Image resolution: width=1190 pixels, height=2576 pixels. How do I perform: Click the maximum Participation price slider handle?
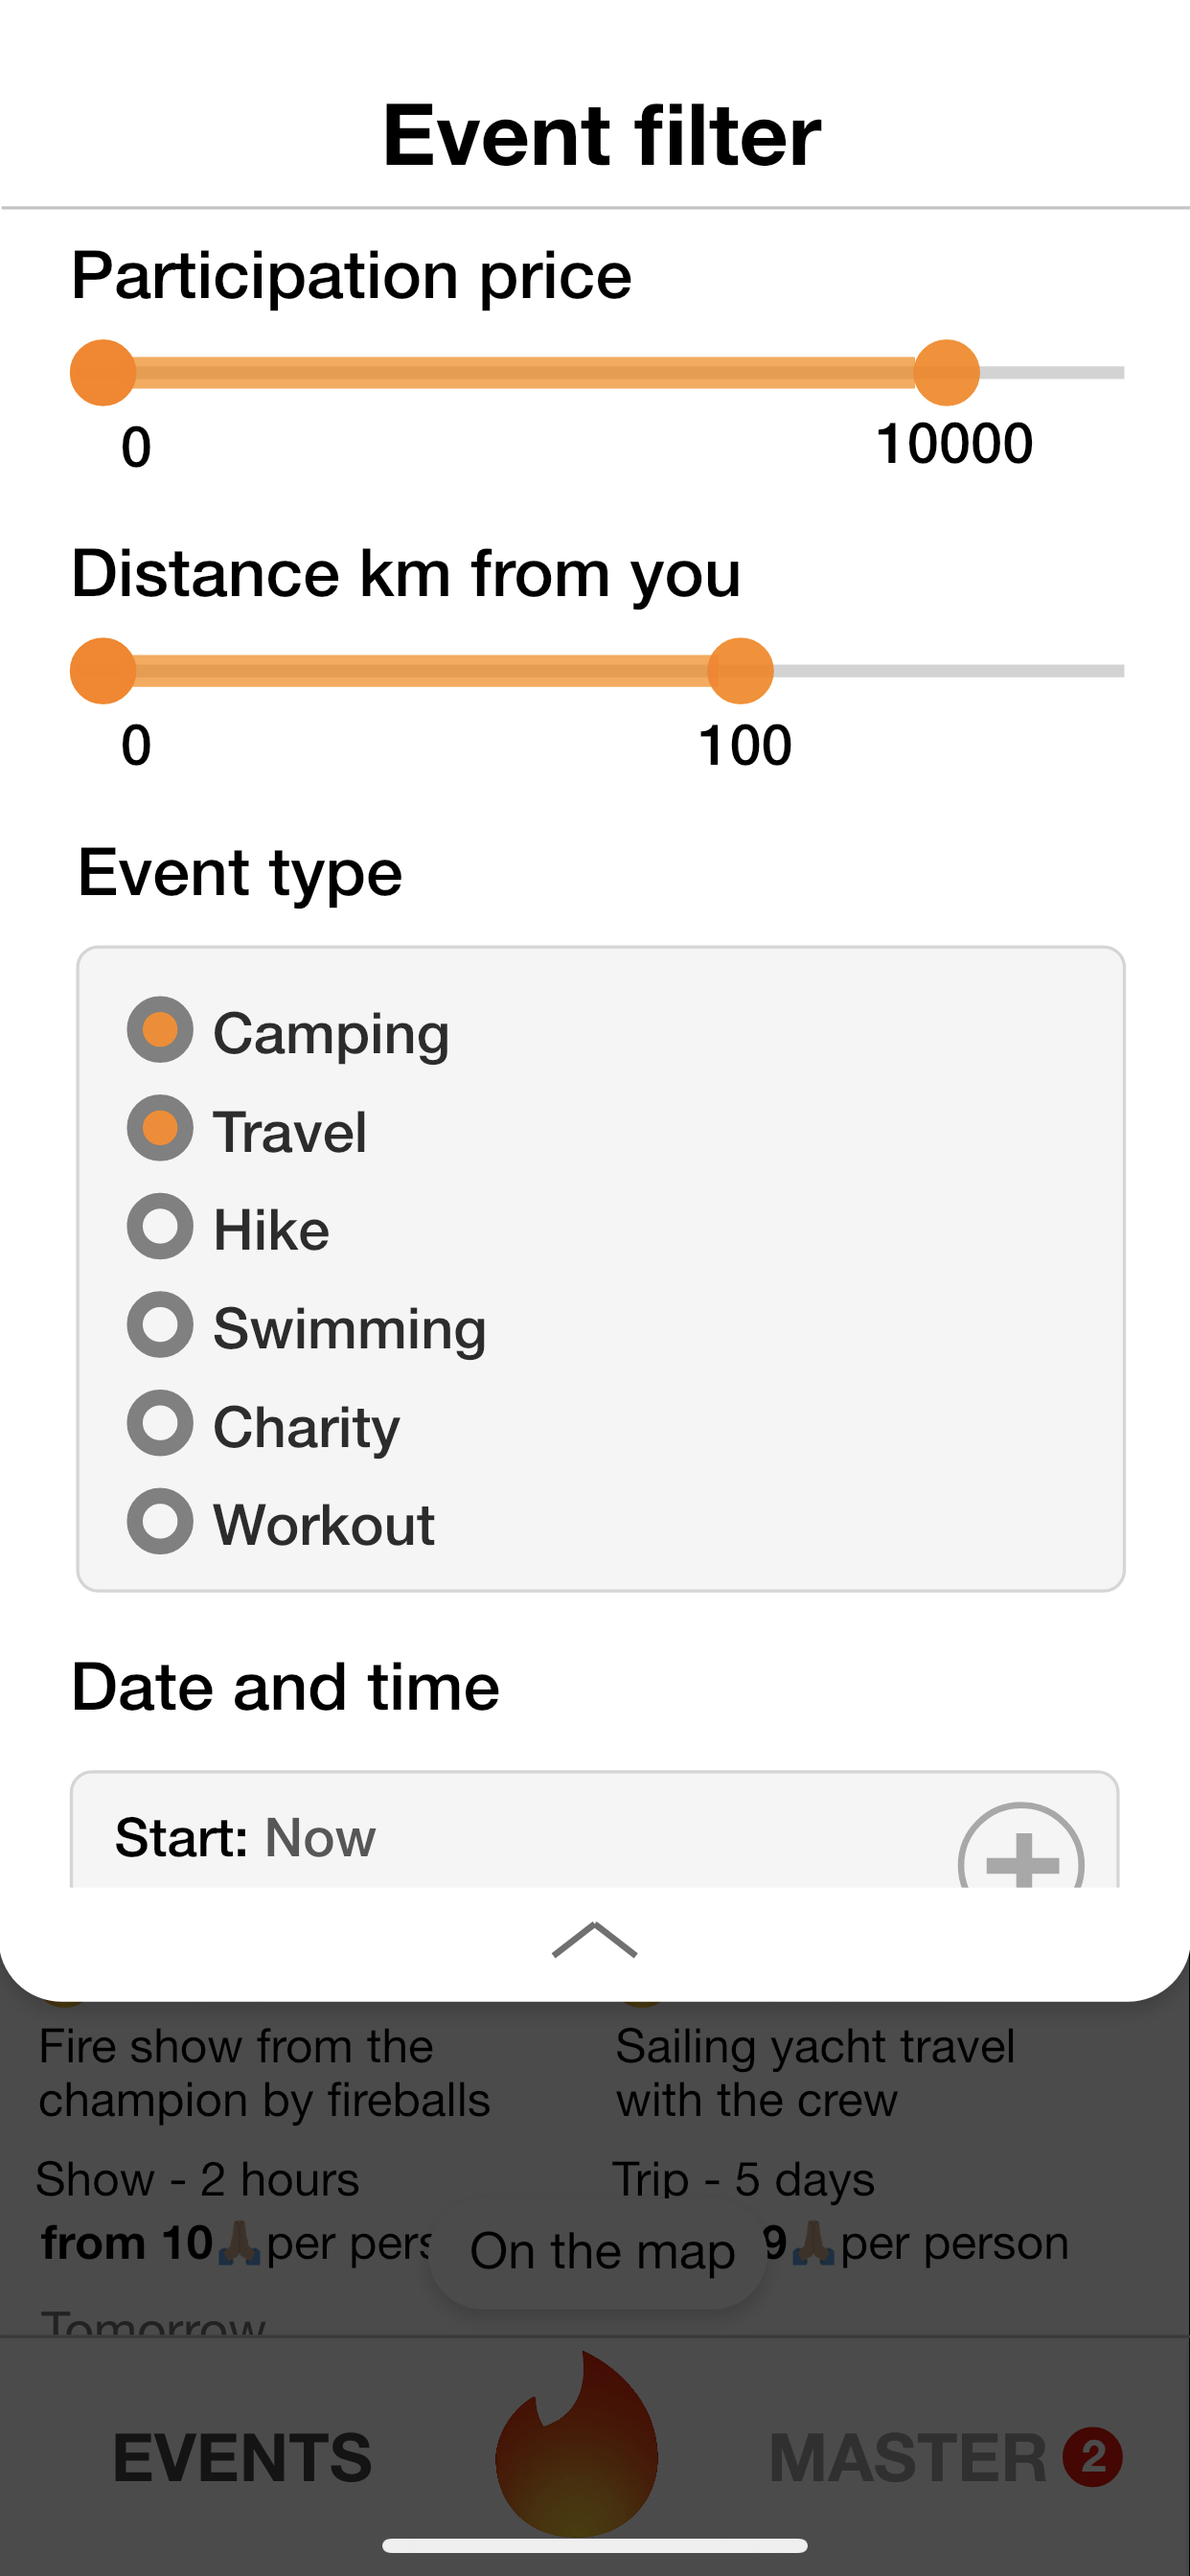[946, 373]
